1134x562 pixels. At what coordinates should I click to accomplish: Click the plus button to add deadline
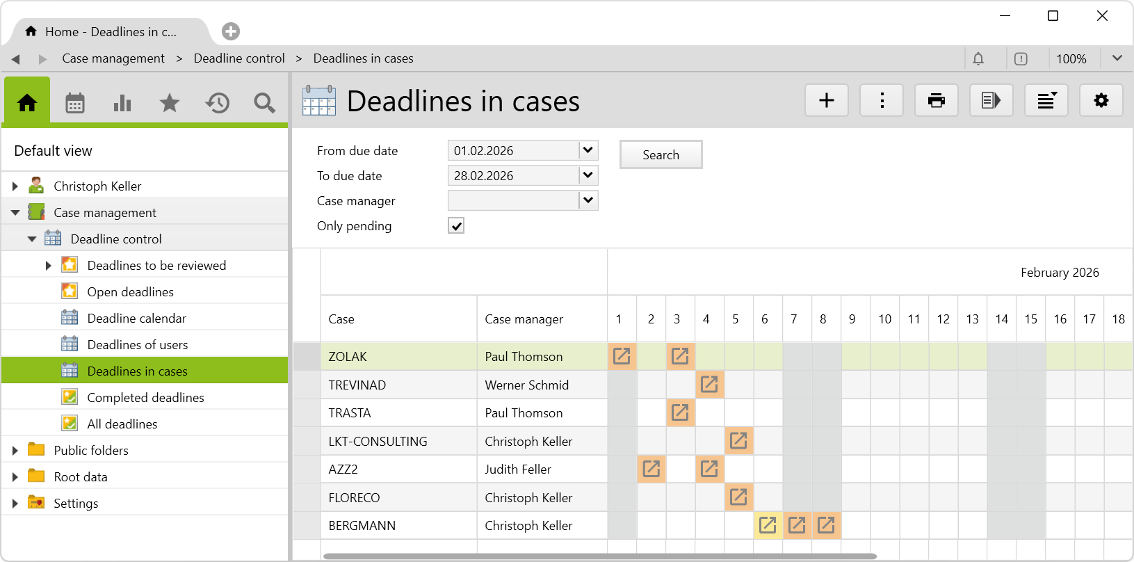[x=826, y=101]
